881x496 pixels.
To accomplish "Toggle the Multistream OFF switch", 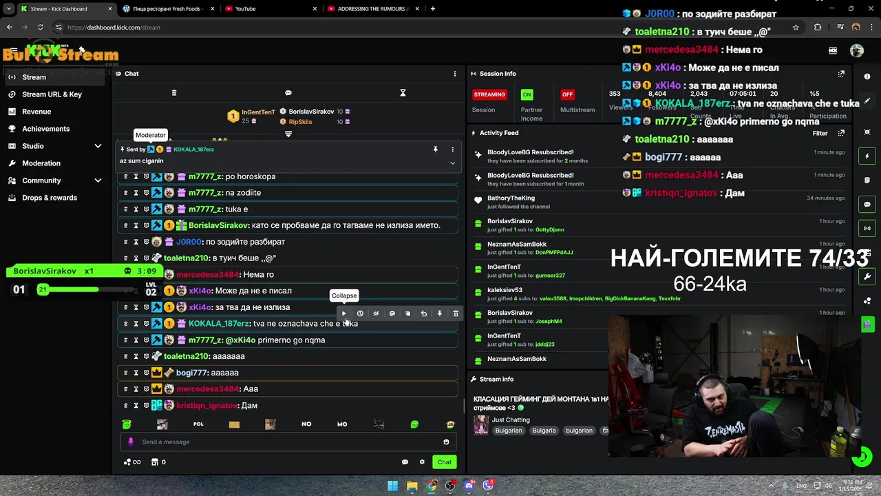I will [567, 94].
